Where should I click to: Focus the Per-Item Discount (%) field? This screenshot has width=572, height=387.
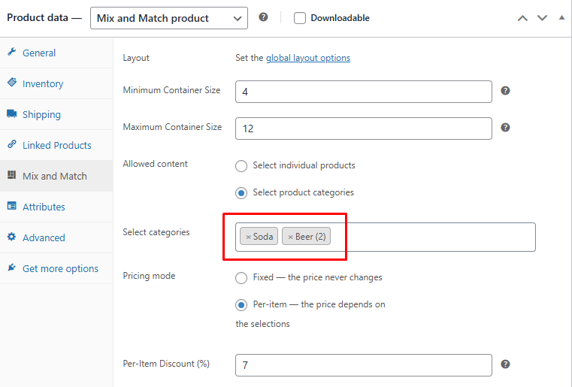click(x=364, y=365)
